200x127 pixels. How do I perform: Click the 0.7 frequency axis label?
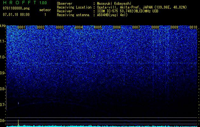3,105
